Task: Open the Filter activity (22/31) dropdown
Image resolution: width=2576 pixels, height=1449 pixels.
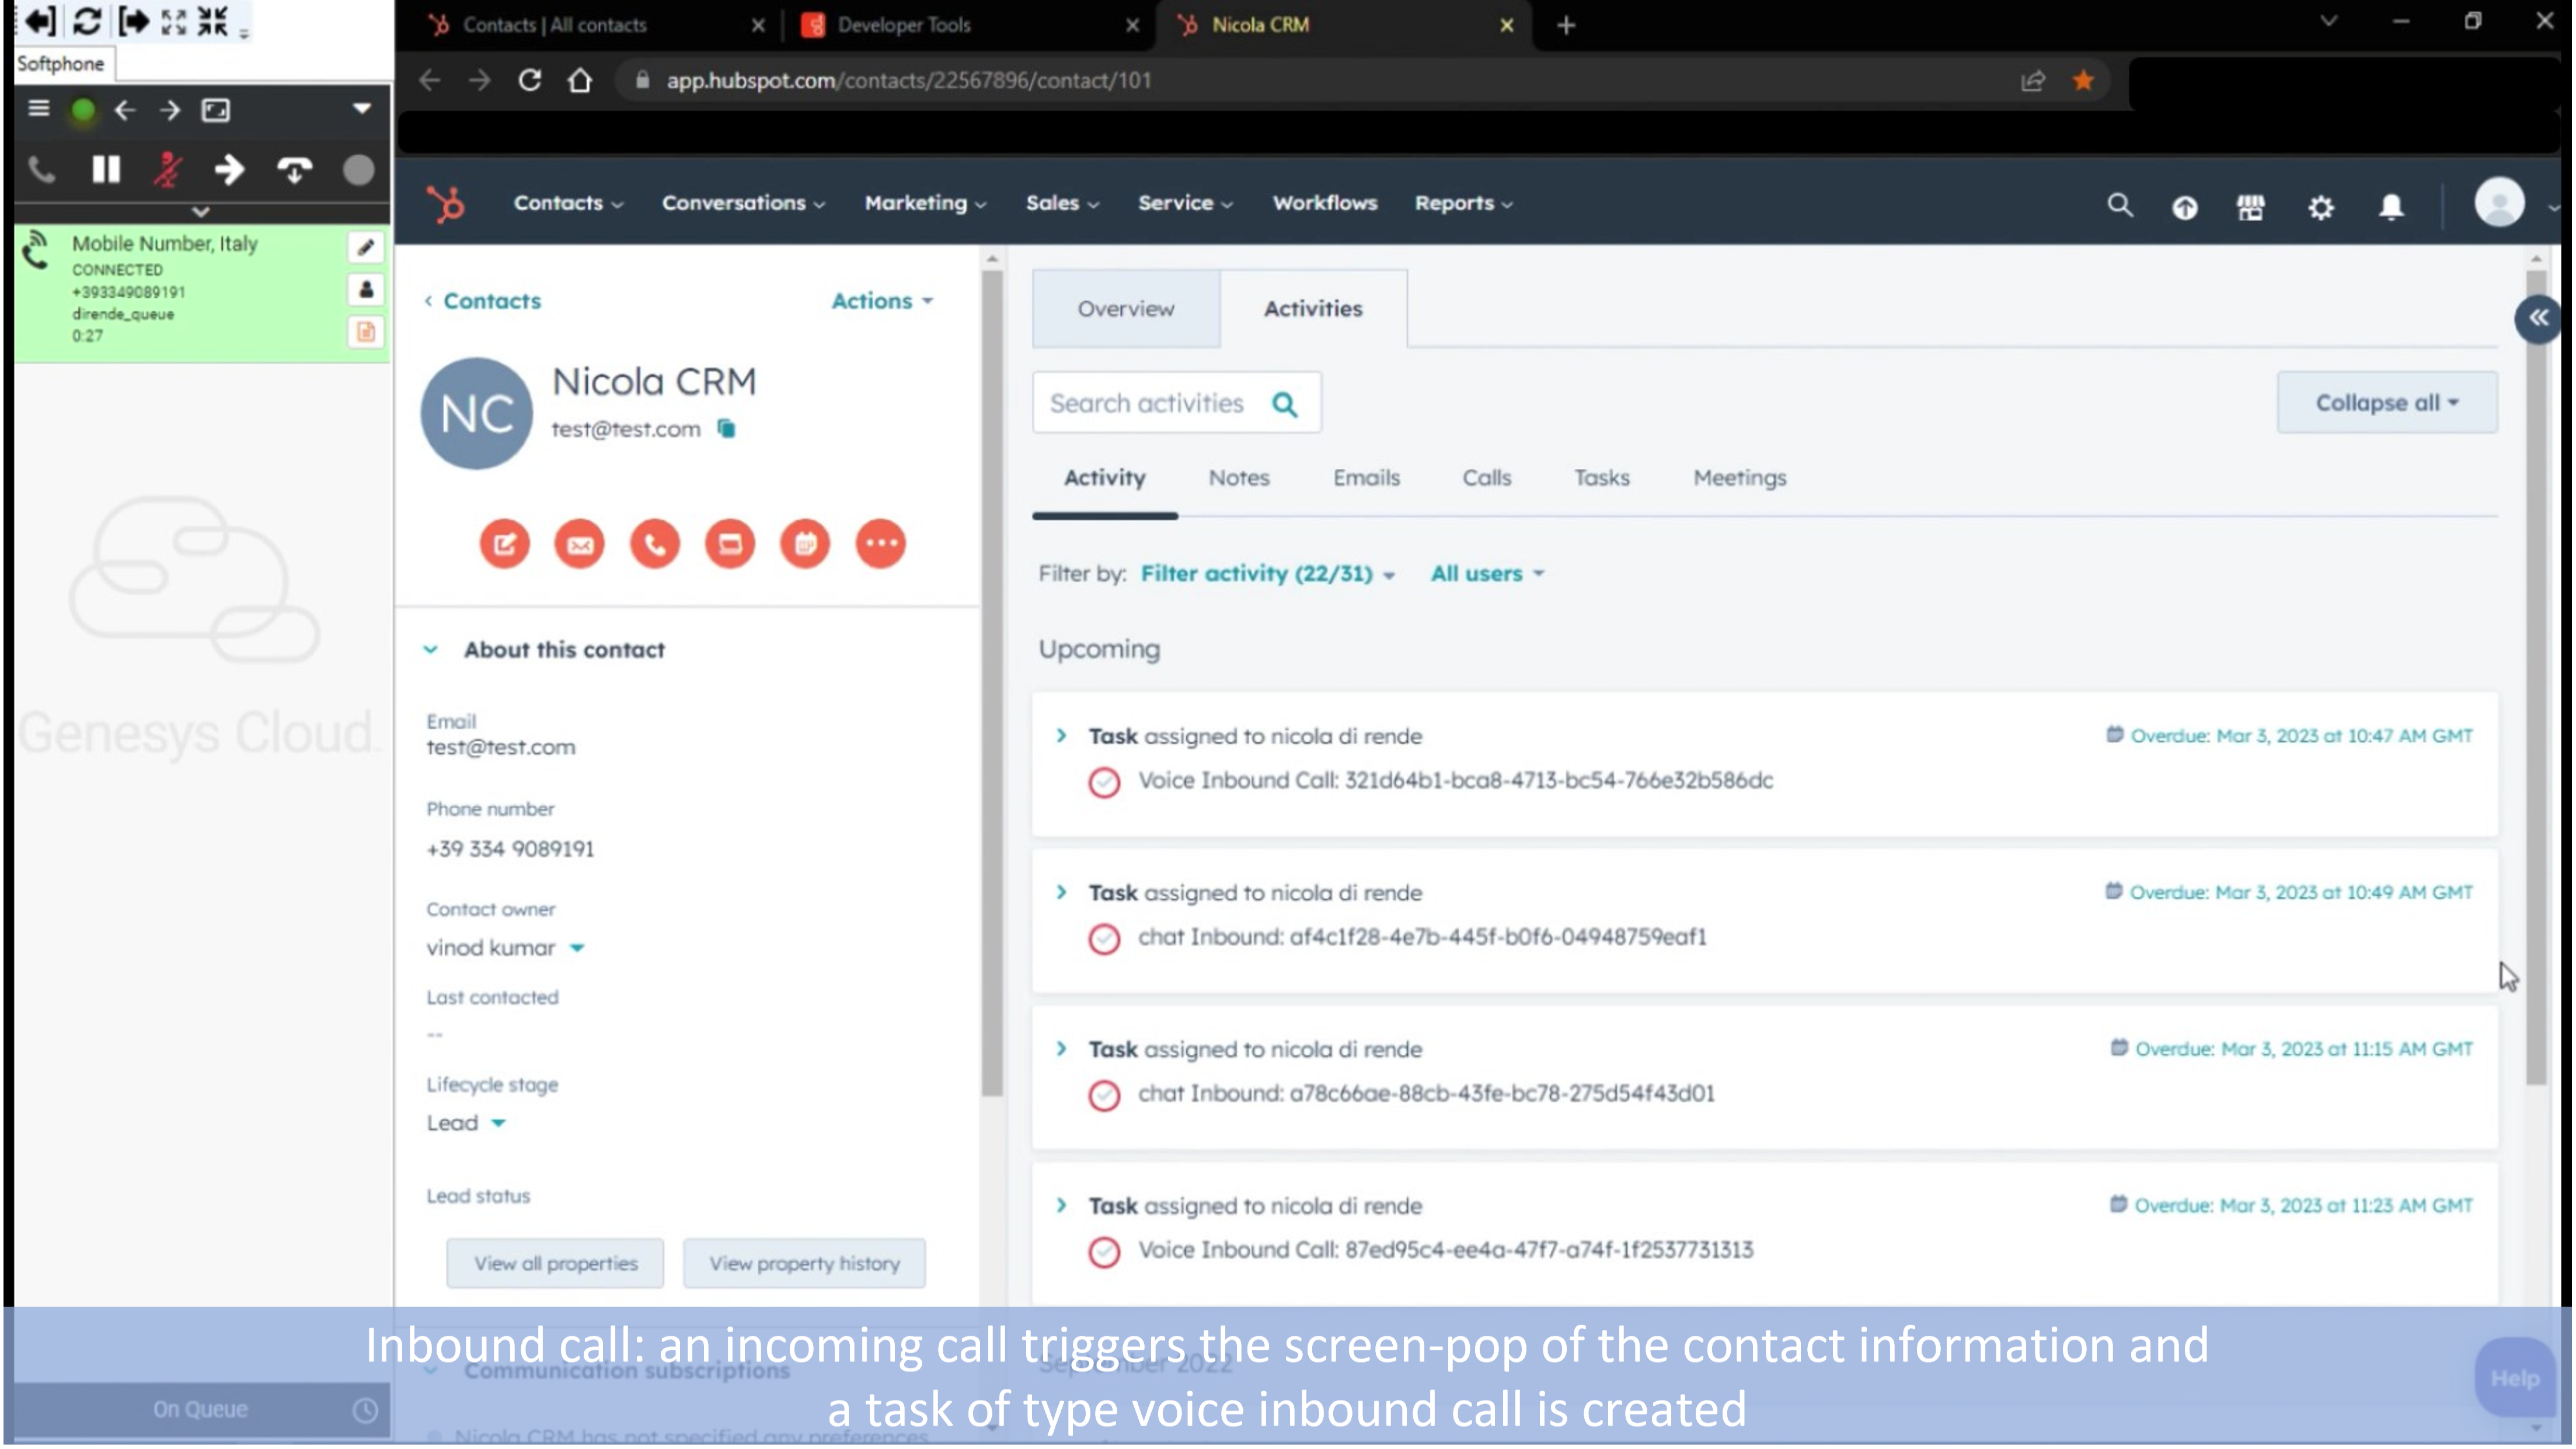Action: click(x=1267, y=574)
